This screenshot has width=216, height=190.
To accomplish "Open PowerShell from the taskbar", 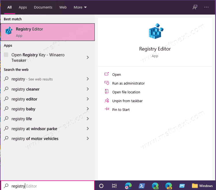I will (142, 186).
